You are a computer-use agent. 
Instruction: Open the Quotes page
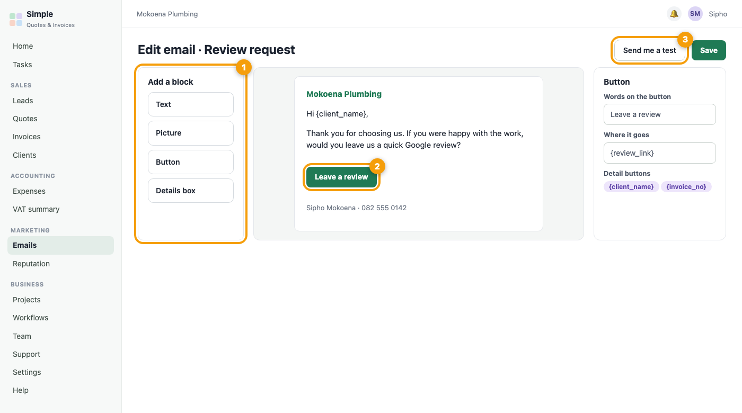(60, 119)
